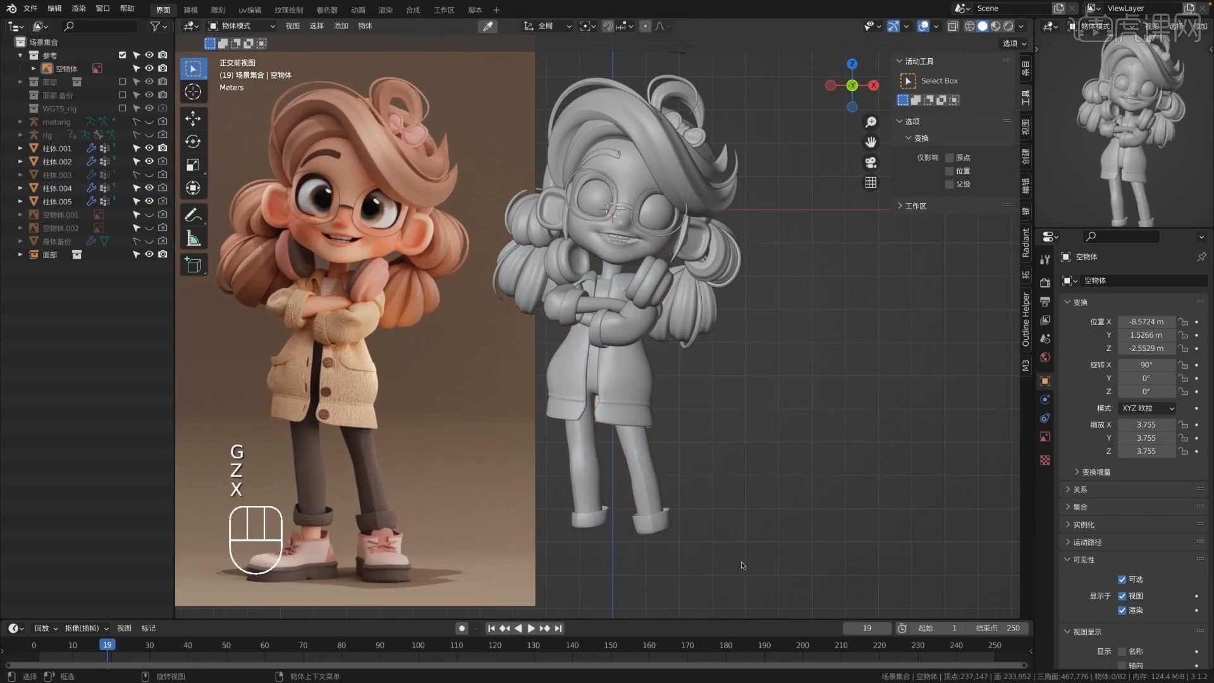Hide 柱体.002 in the viewport with its eye toggle

tap(149, 161)
